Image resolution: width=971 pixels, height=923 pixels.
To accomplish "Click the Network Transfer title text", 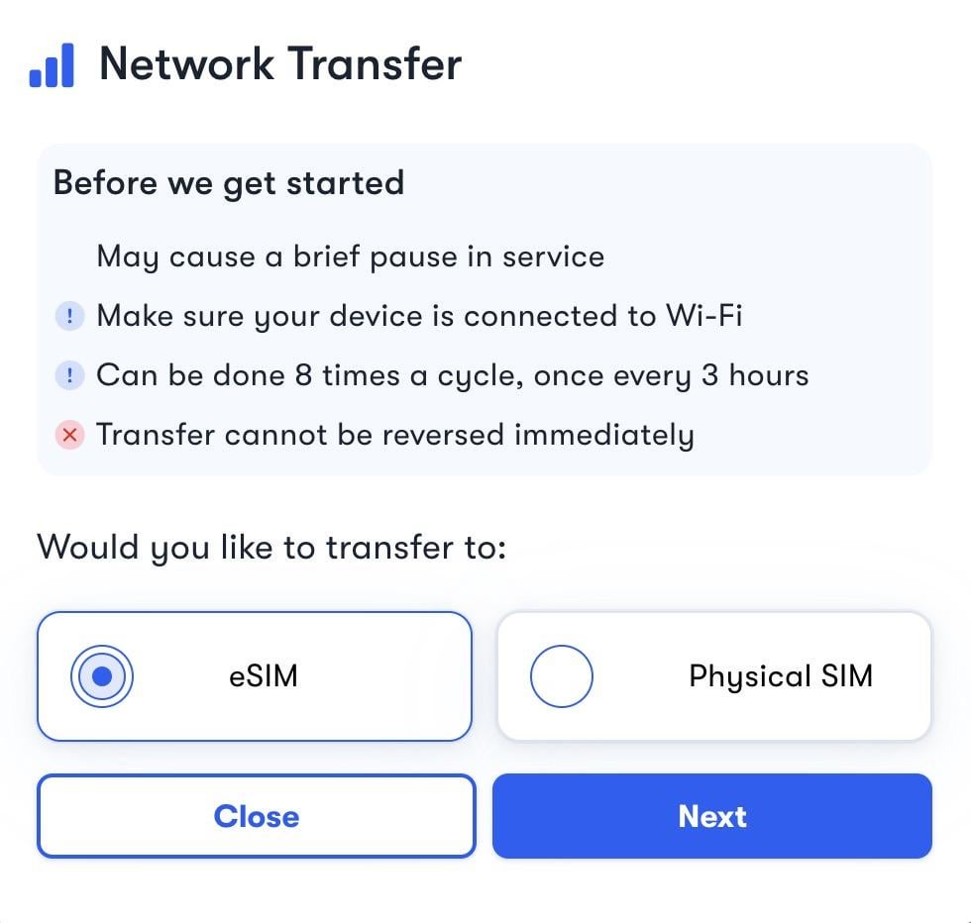I will (280, 63).
